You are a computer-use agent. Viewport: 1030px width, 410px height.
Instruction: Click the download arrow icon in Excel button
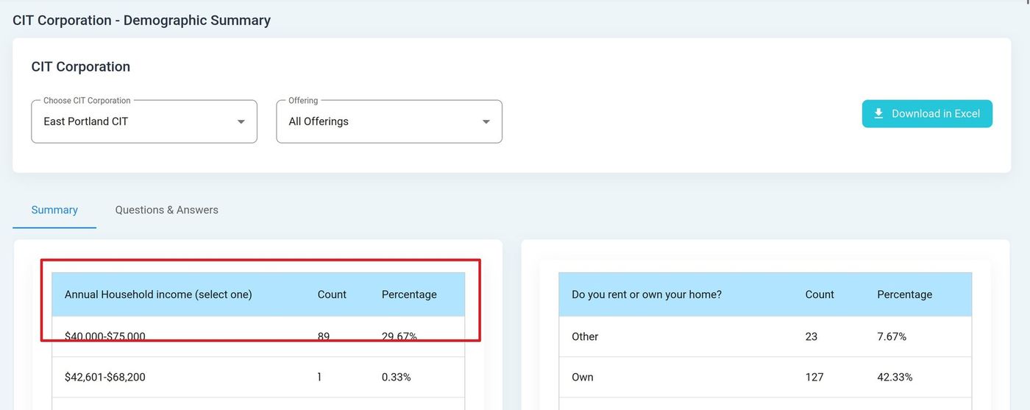tap(878, 113)
